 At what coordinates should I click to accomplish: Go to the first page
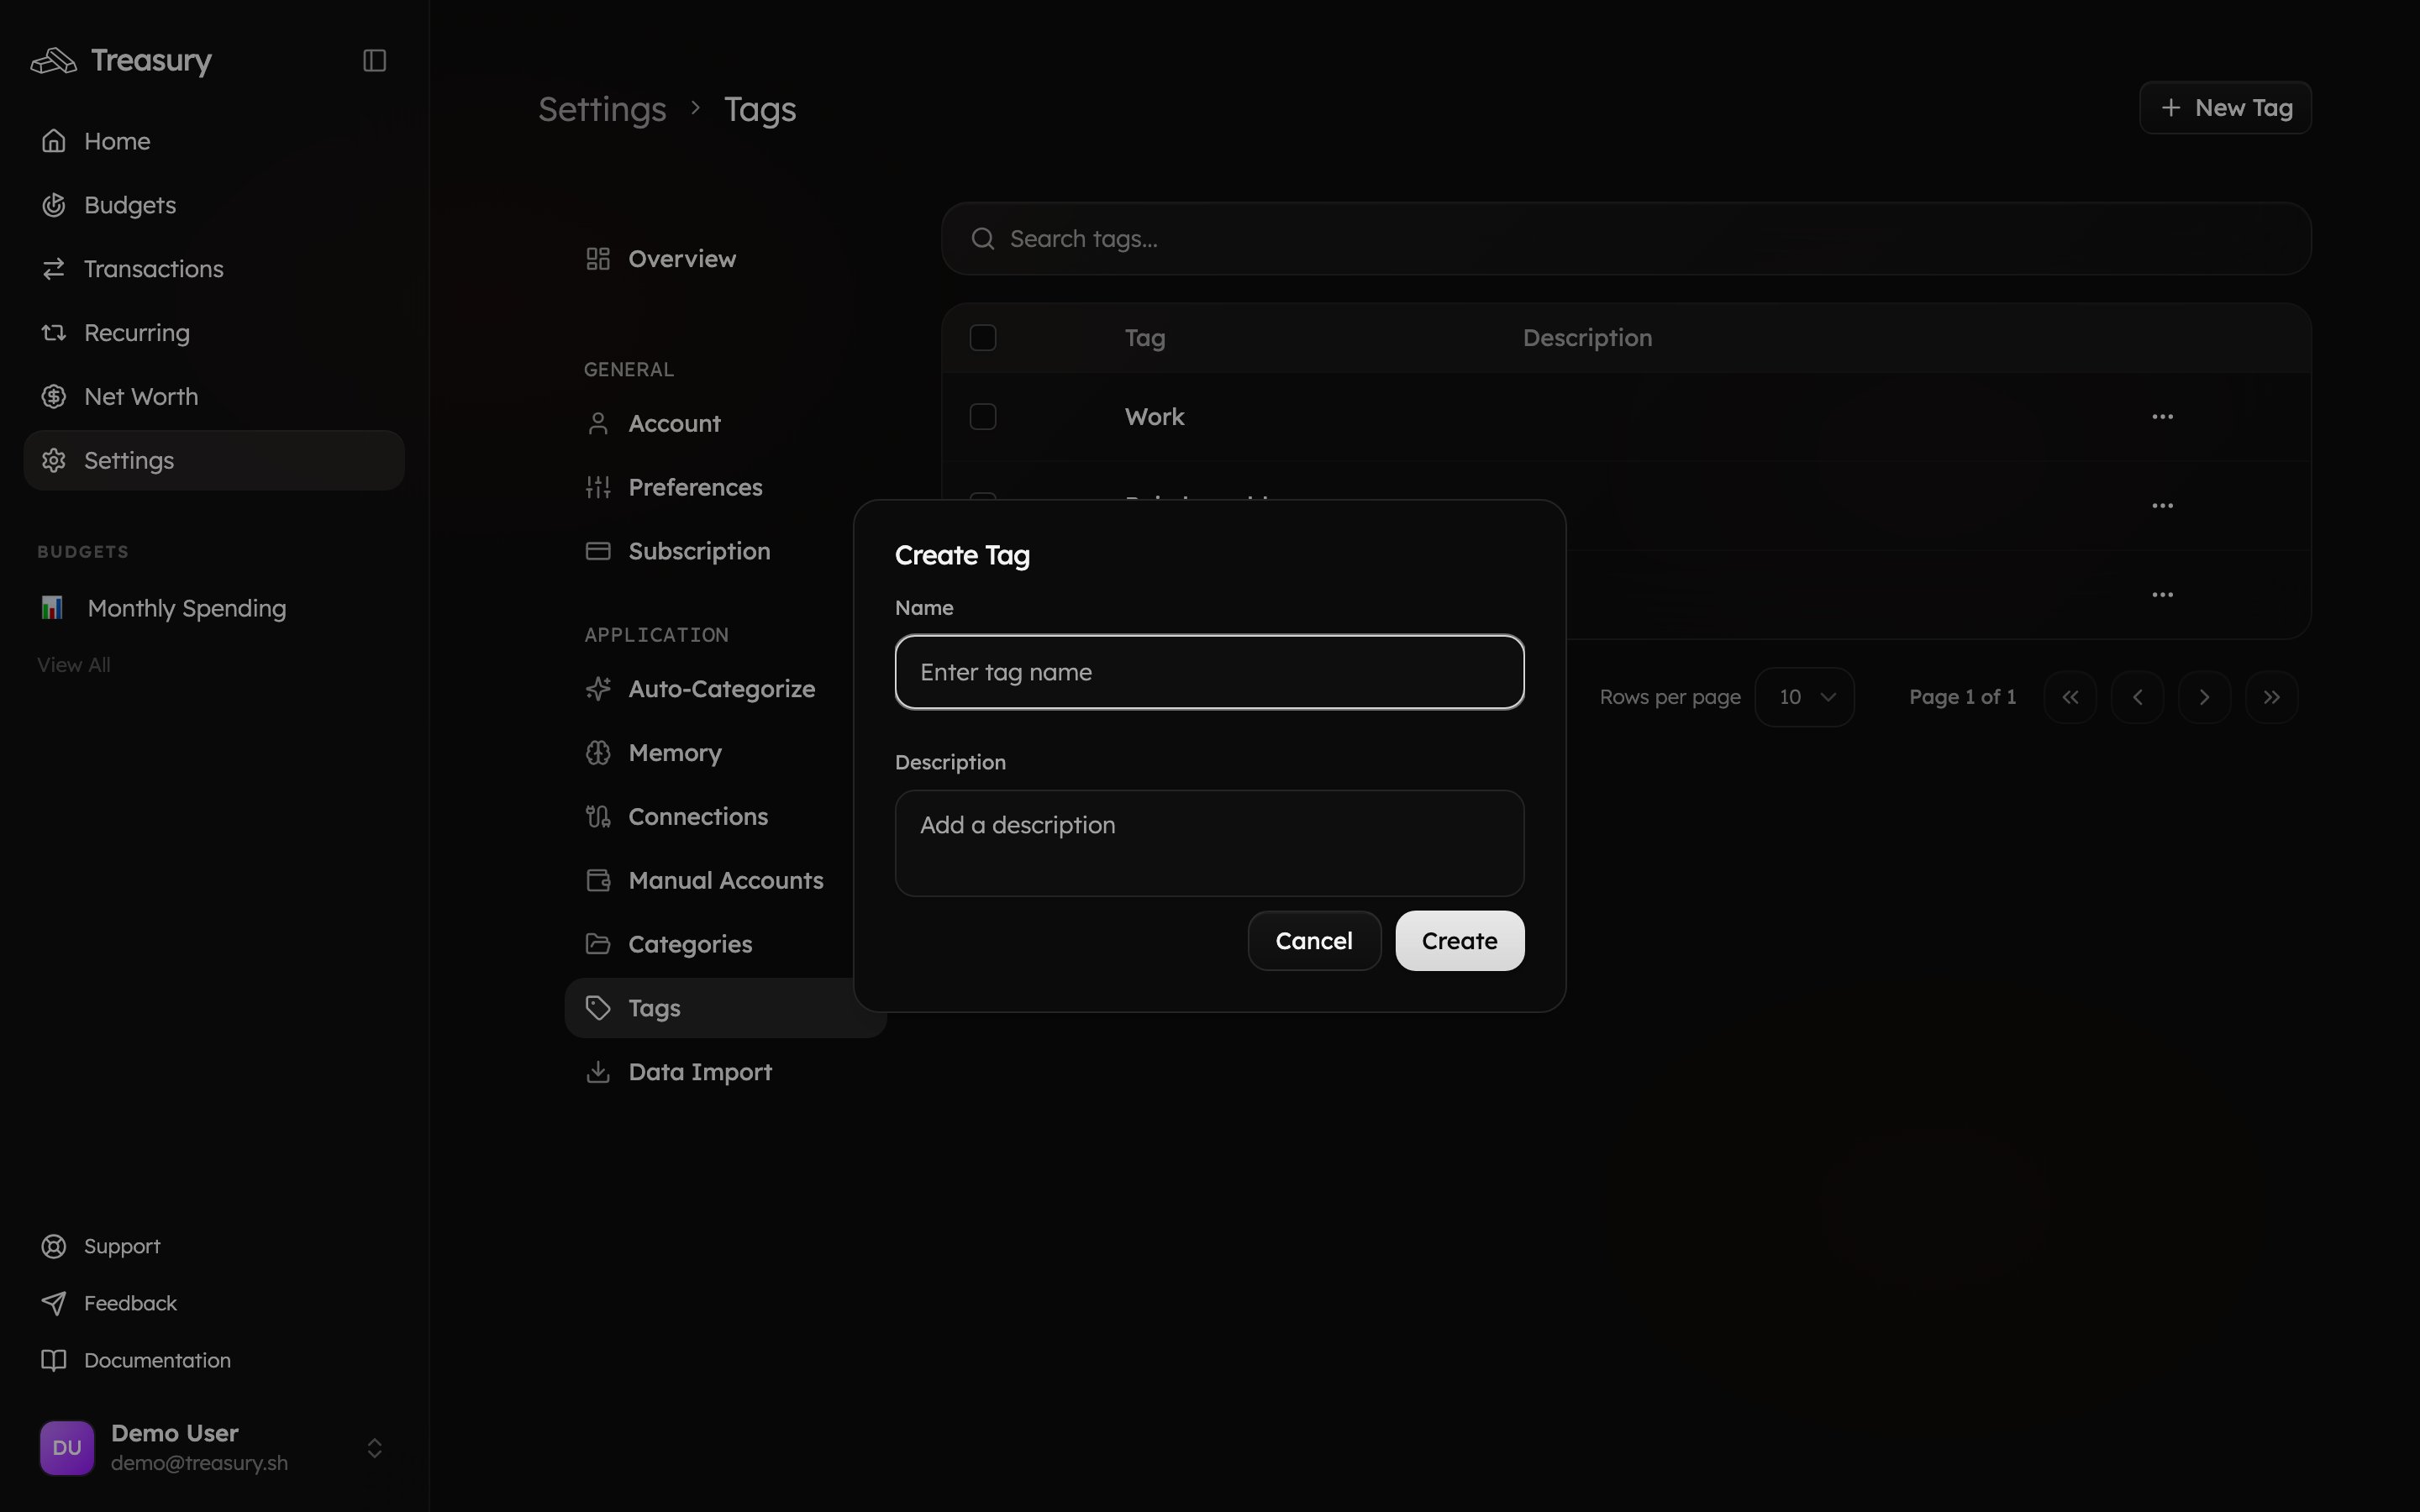pyautogui.click(x=2070, y=697)
